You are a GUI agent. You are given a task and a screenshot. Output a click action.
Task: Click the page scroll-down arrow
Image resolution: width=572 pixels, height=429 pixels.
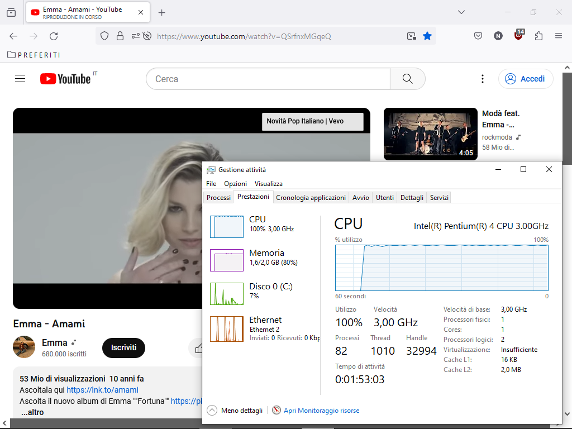[567, 414]
